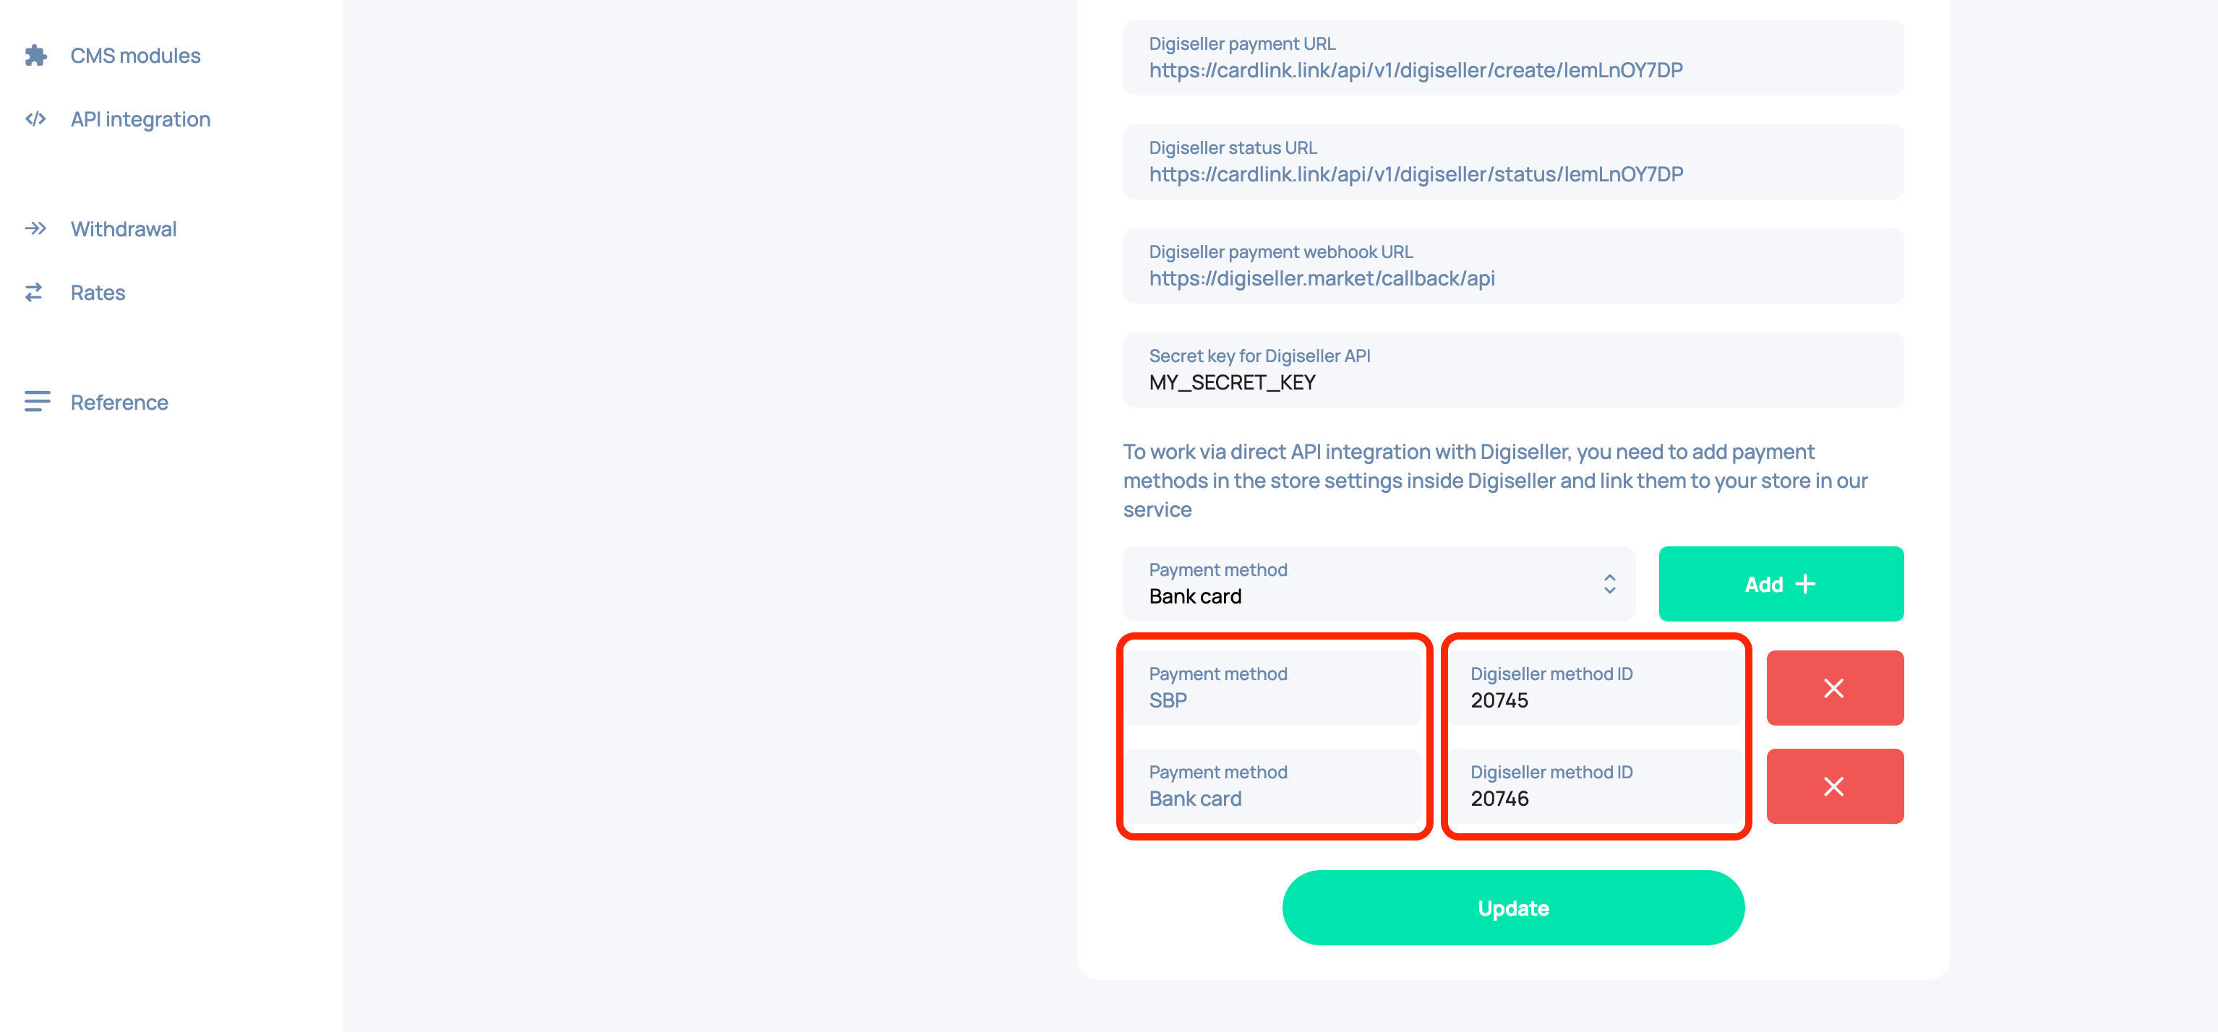
Task: Click the CMS modules puzzle icon
Action: [35, 56]
